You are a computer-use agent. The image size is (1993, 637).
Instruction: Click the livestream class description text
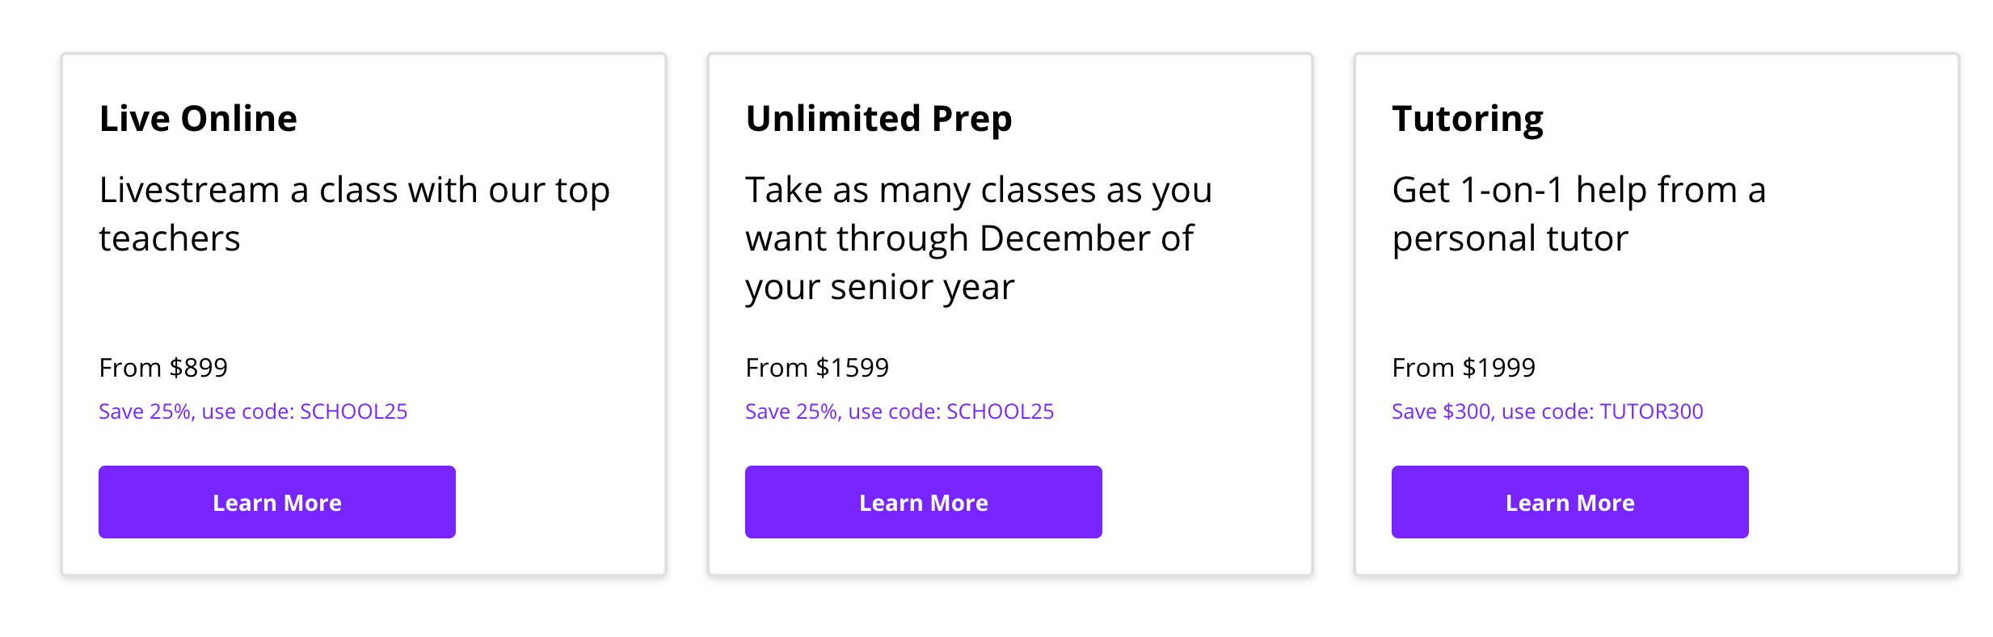coord(354,213)
